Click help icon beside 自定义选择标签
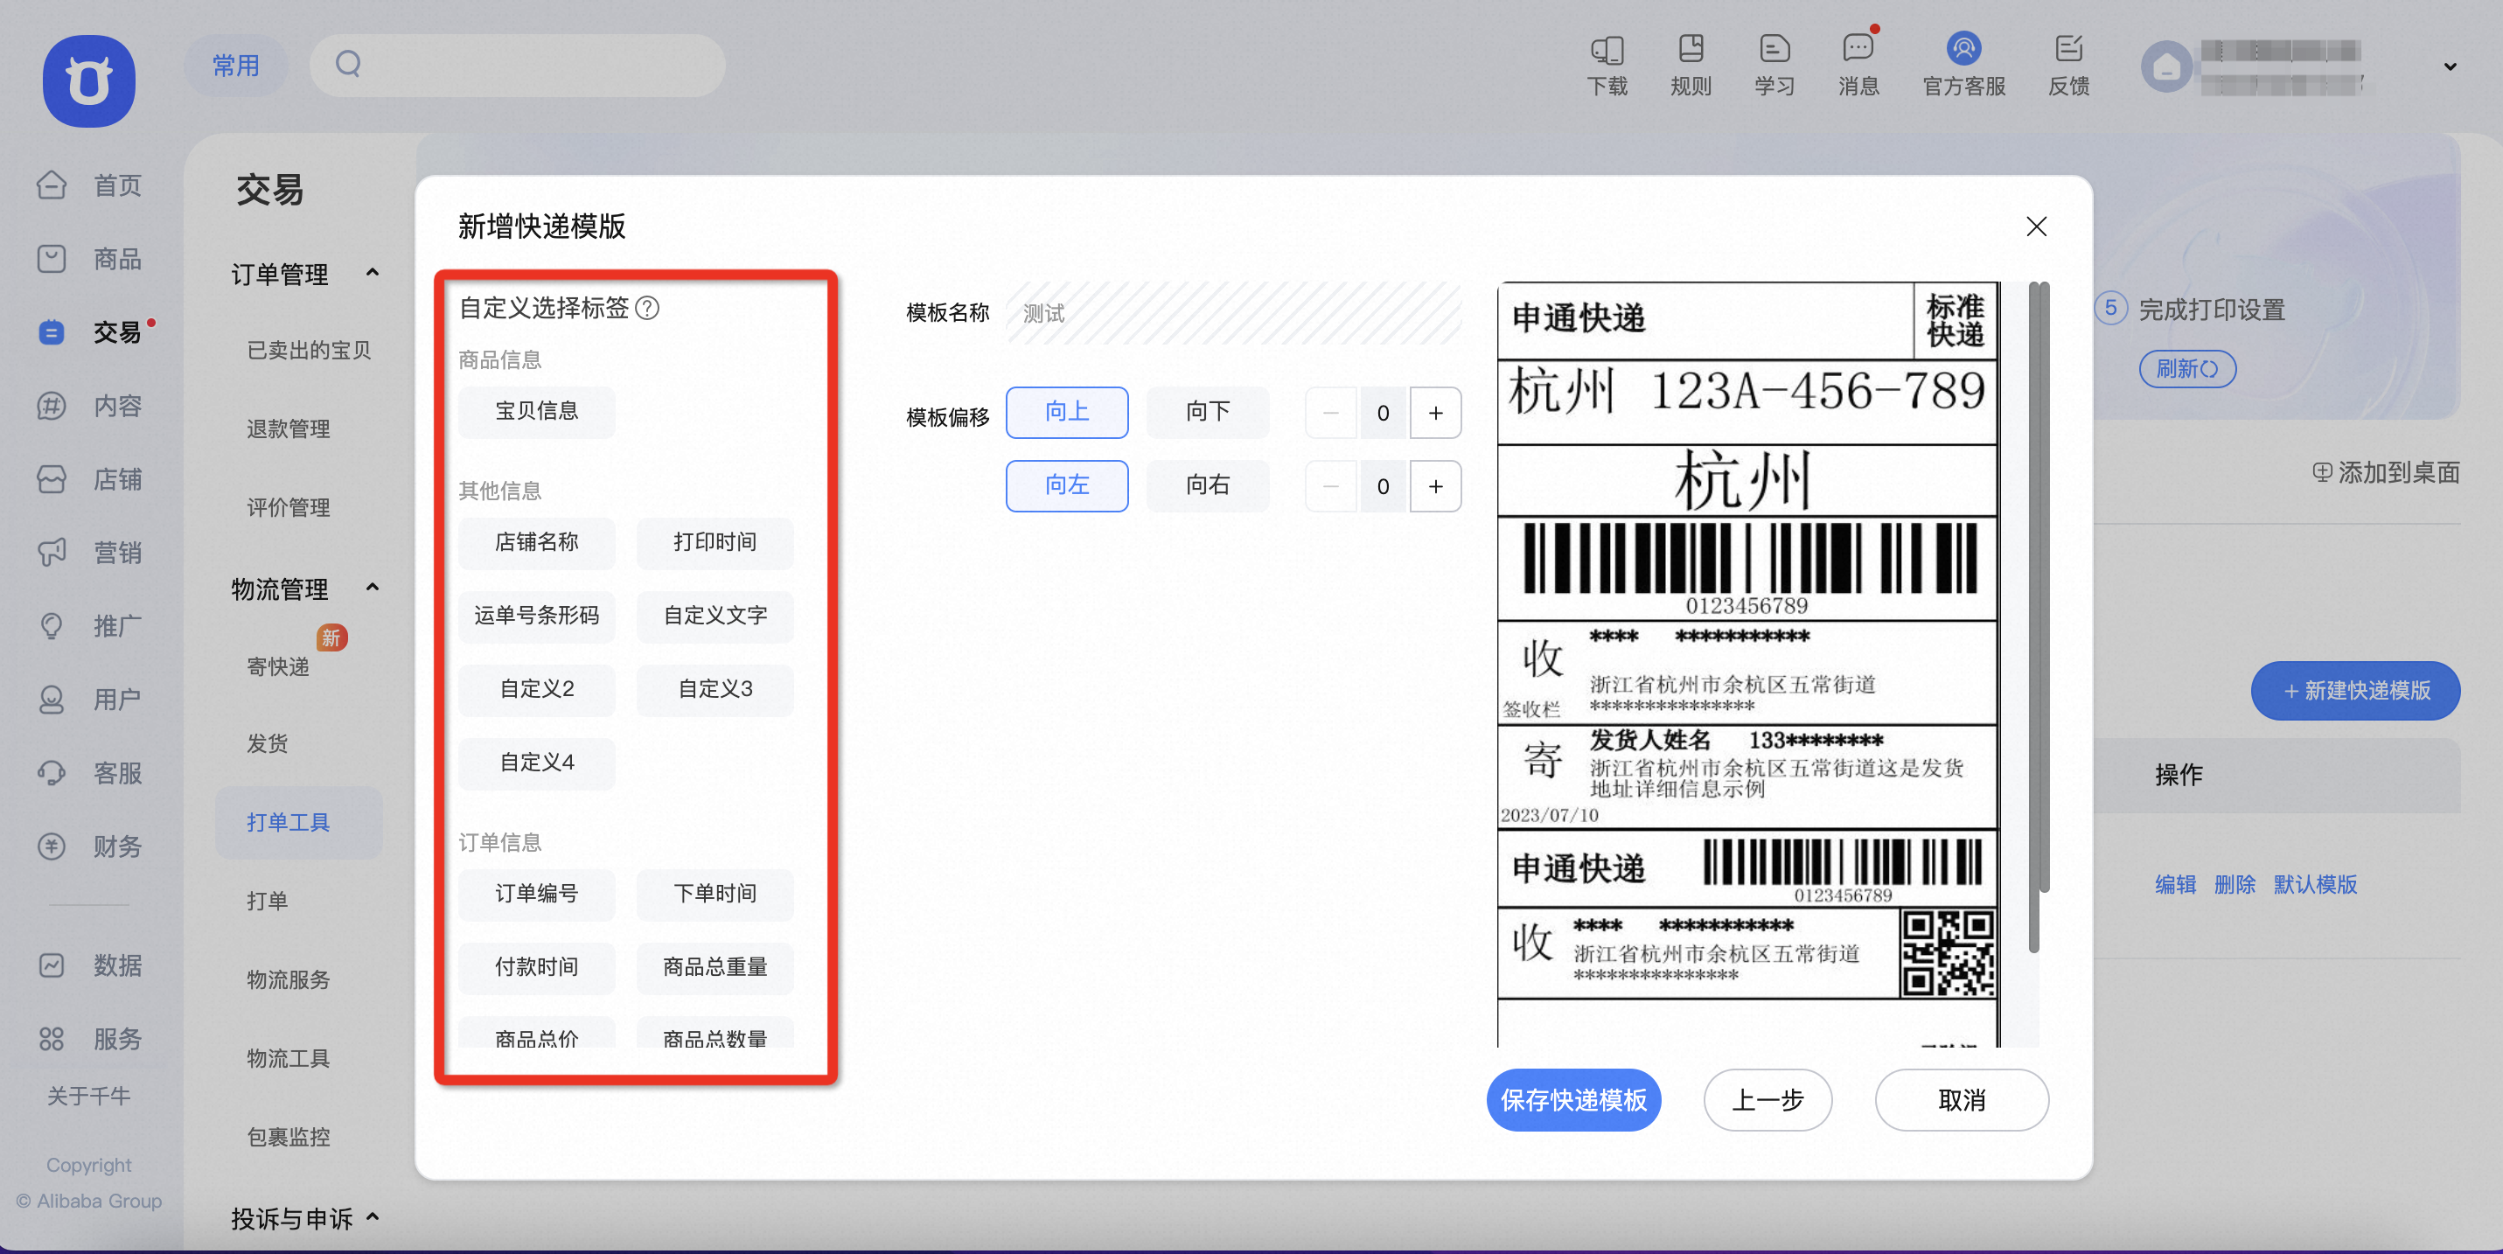2503x1254 pixels. tap(647, 308)
